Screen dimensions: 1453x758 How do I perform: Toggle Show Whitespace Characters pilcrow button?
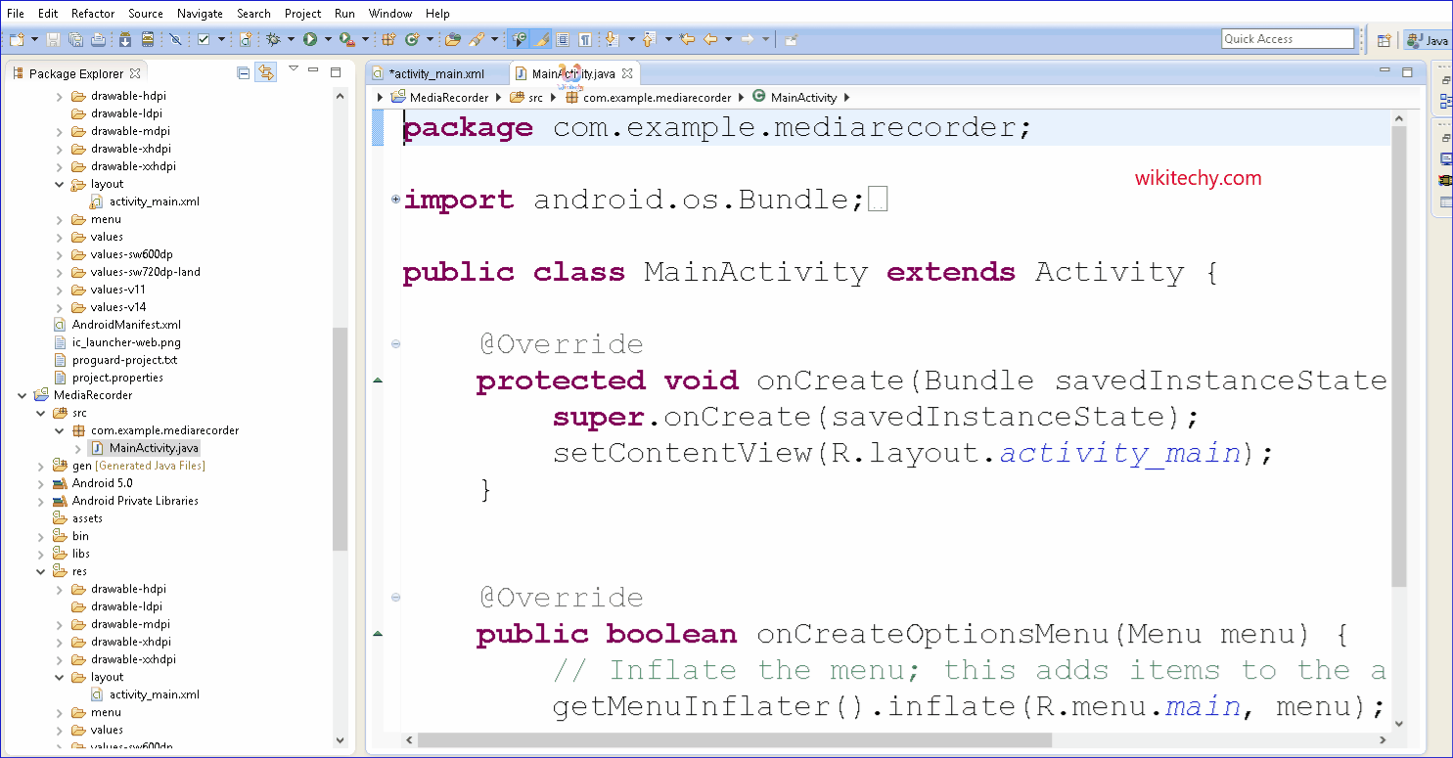pyautogui.click(x=584, y=39)
